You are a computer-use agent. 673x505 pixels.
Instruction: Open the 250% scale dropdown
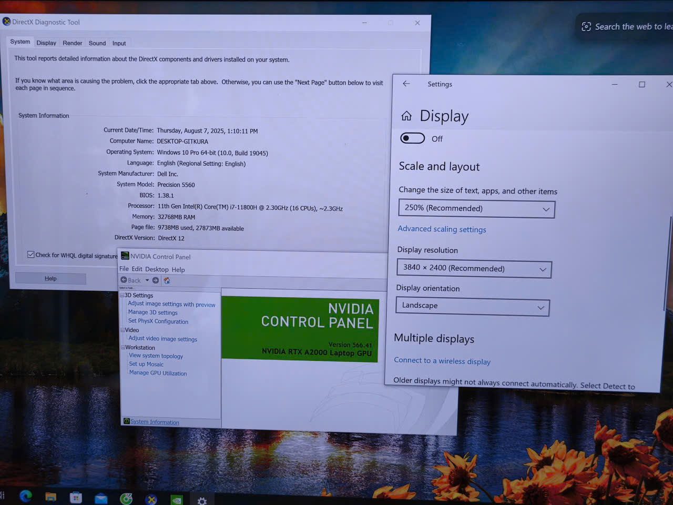(477, 208)
